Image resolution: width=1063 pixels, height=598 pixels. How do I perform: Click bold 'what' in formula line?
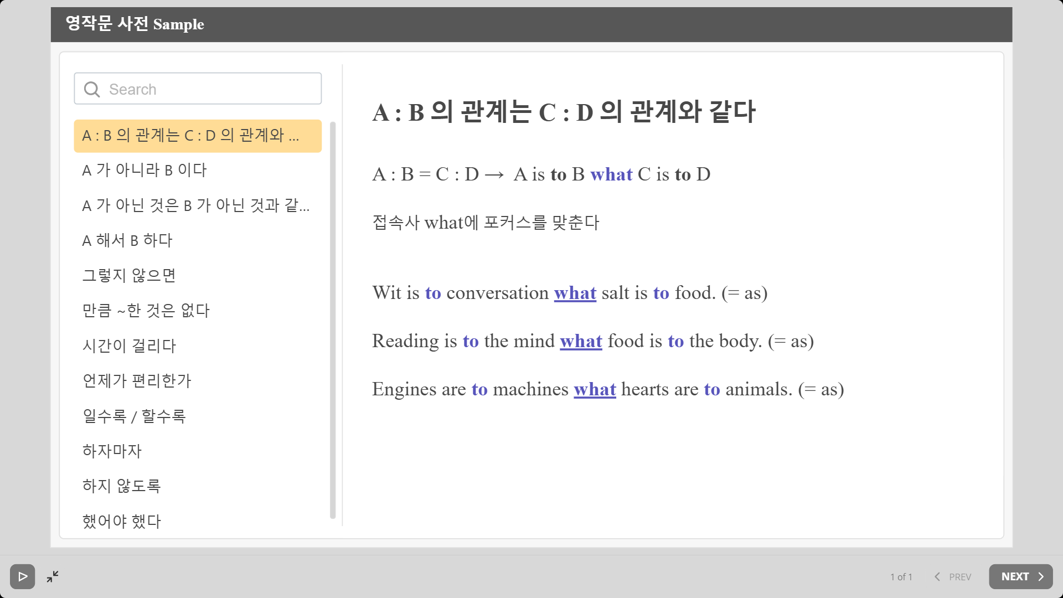click(x=611, y=174)
